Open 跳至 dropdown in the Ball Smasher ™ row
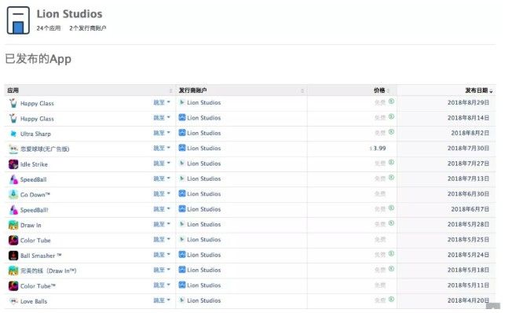 (x=162, y=255)
